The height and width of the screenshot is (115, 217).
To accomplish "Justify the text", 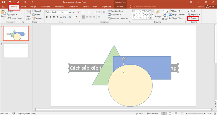I will click(x=94, y=17).
